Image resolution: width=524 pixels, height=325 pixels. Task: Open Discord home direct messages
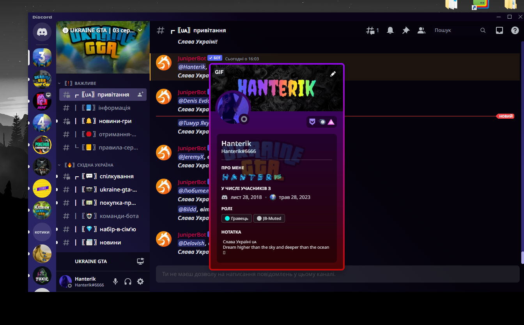click(x=42, y=32)
